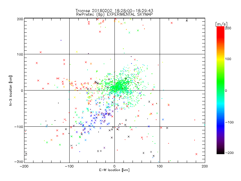Click the "[m/s]" colorbar unit label
This screenshot has height=181, width=241.
tap(221, 24)
